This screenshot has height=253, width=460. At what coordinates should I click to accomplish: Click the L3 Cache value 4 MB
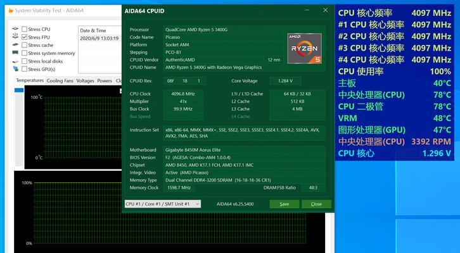point(297,109)
